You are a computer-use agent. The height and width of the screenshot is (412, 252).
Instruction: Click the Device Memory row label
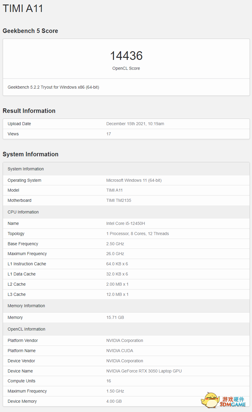pos(22,401)
